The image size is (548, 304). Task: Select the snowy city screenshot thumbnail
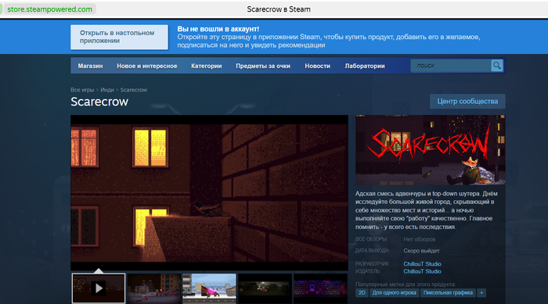pyautogui.click(x=209, y=288)
